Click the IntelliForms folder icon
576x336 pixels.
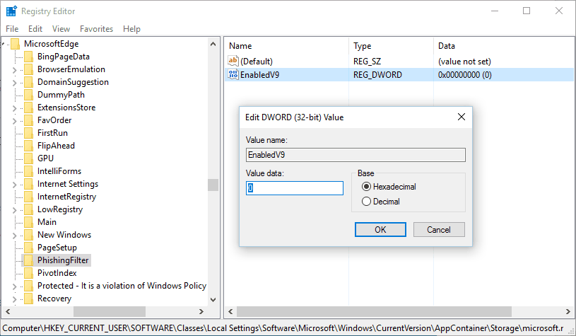pos(29,171)
